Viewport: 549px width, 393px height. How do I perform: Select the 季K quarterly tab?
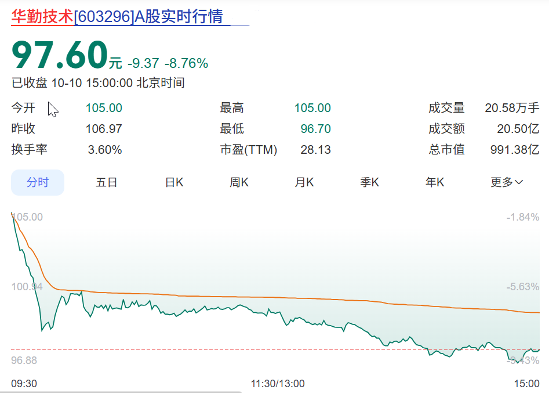click(x=369, y=182)
